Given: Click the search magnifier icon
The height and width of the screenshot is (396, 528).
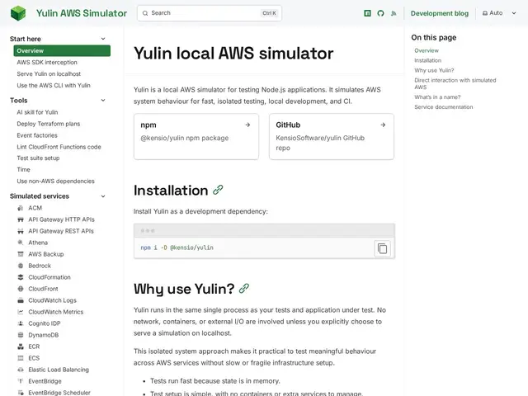Looking at the screenshot, I should (x=145, y=13).
